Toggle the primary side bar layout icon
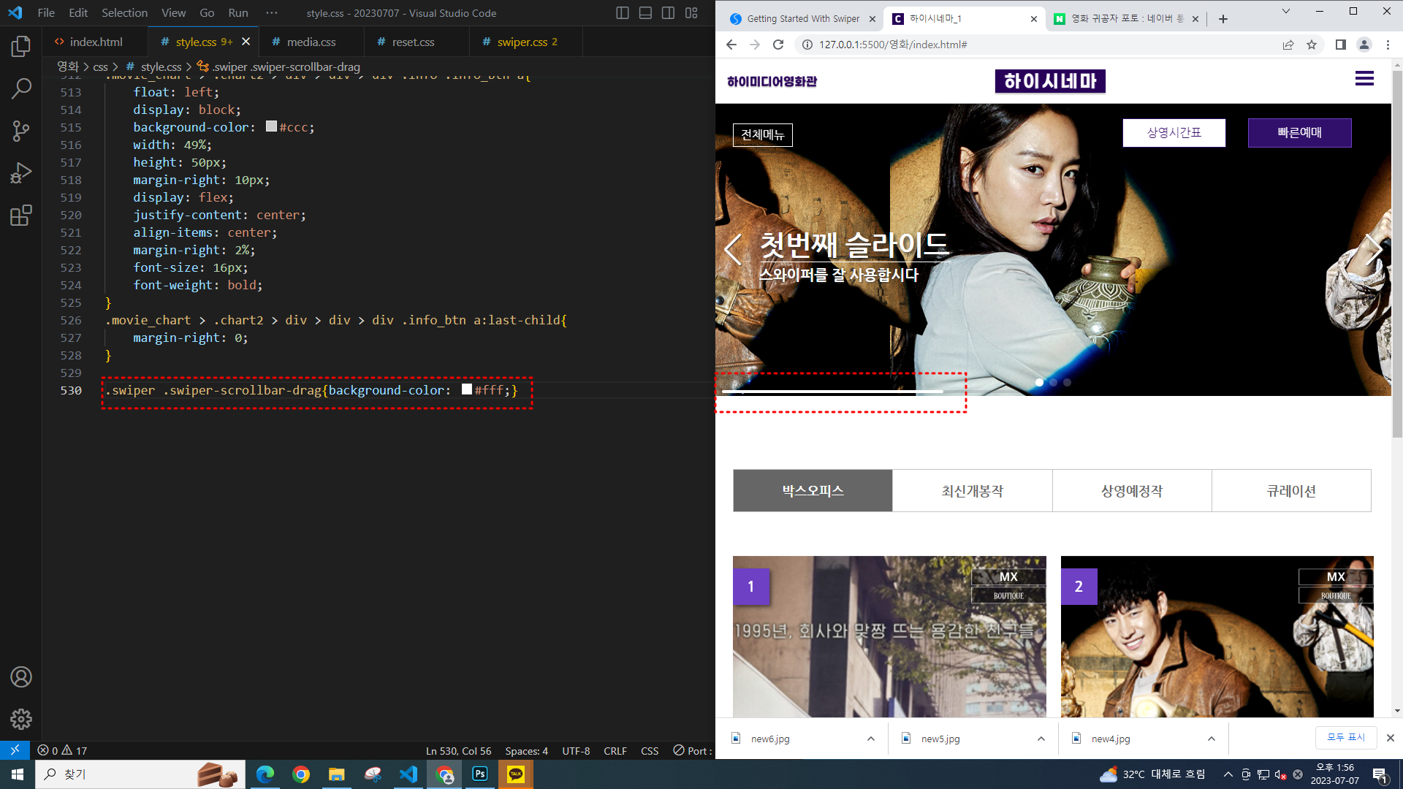The image size is (1403, 789). pos(623,13)
